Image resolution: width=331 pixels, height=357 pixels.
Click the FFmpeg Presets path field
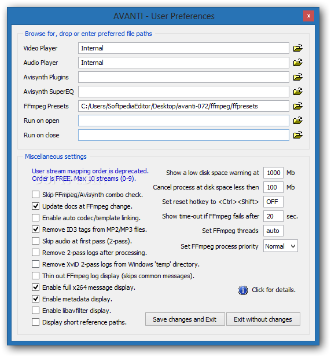point(183,106)
